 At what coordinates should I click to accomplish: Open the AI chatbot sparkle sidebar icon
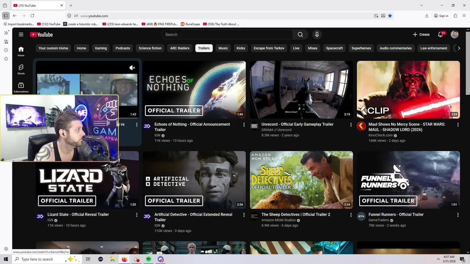point(6,33)
